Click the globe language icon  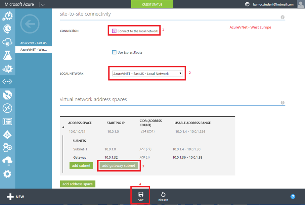coord(247,4)
